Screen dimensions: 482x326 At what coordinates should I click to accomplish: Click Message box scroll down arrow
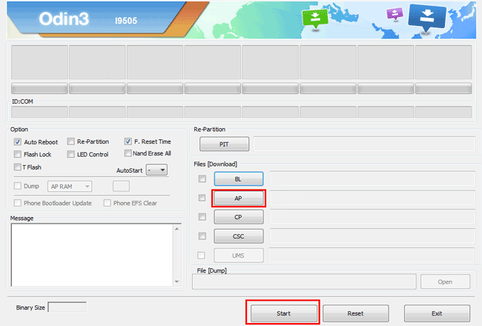(176, 282)
